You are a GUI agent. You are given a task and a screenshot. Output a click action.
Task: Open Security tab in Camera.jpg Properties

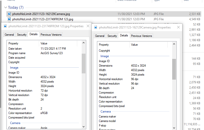(x=112, y=36)
